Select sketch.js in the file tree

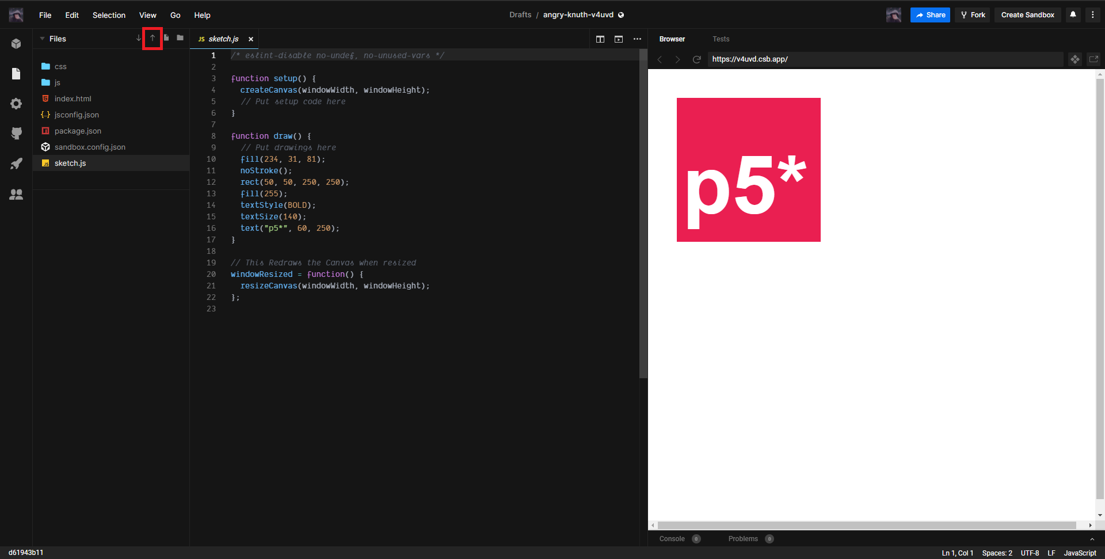point(111,163)
